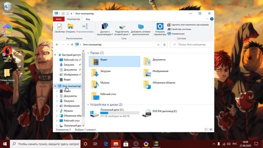The width and height of the screenshot is (263, 148).
Task: Click the C: drive usage bar
Action: tap(120, 113)
